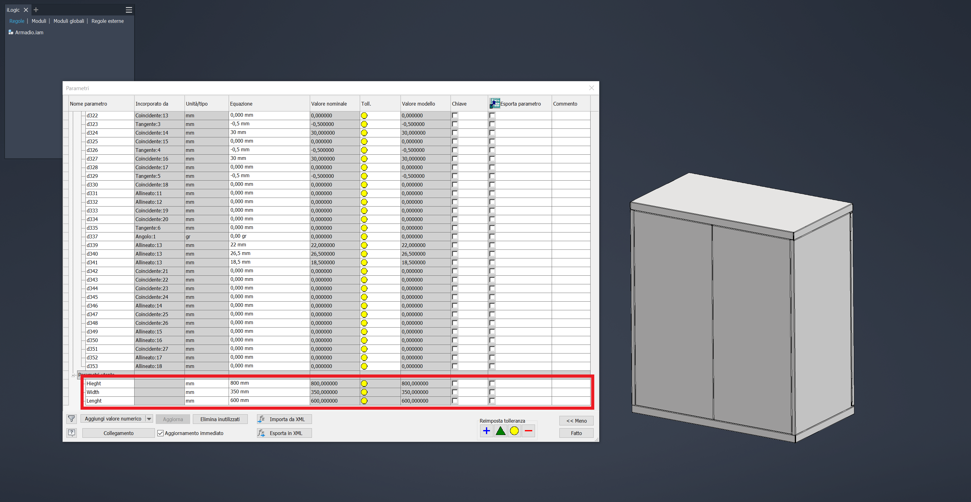Collapse dialog with << Meno button
Viewport: 971px width, 502px height.
(576, 421)
